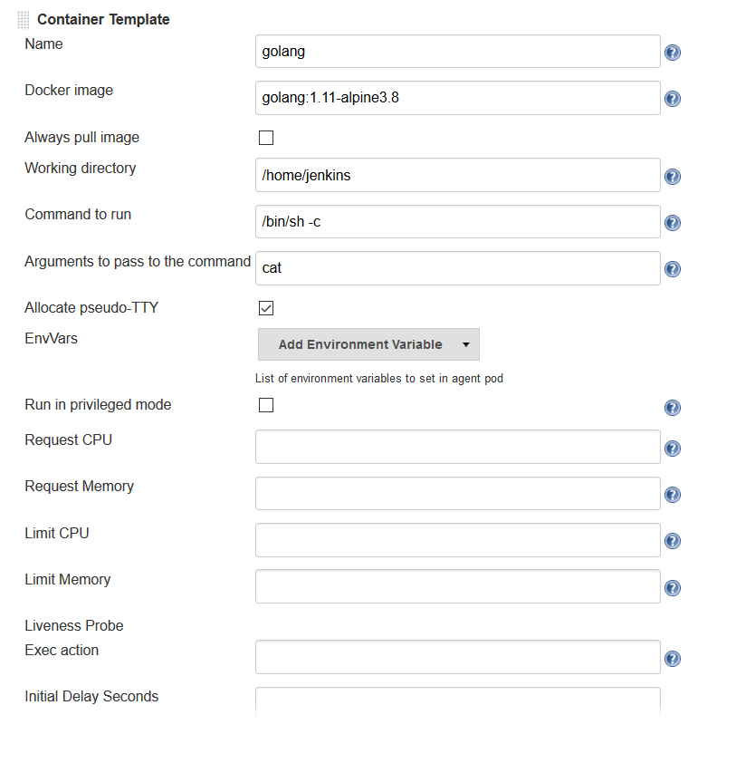Viewport: 755px width, 763px height.
Task: Enable Always pull image checkbox
Action: click(x=266, y=138)
